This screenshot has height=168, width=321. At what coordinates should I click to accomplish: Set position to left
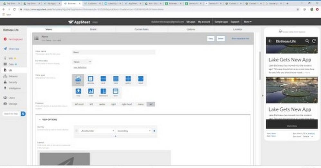tap(91, 104)
